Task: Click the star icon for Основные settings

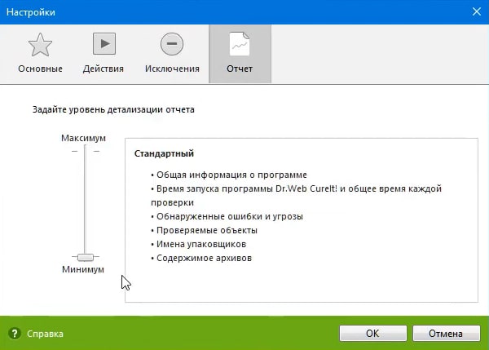Action: click(x=38, y=43)
